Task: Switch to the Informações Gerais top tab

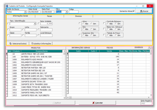Action: (20, 16)
